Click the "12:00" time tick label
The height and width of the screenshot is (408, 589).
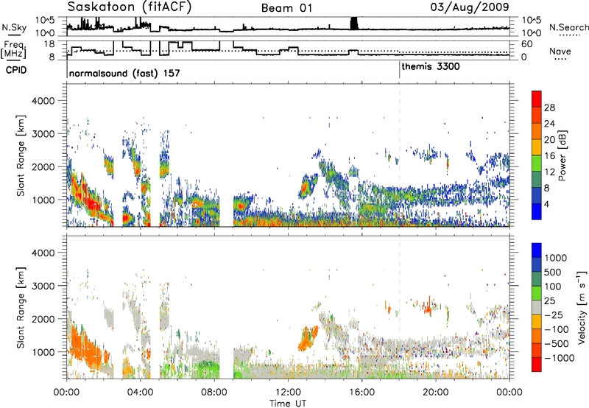288,393
